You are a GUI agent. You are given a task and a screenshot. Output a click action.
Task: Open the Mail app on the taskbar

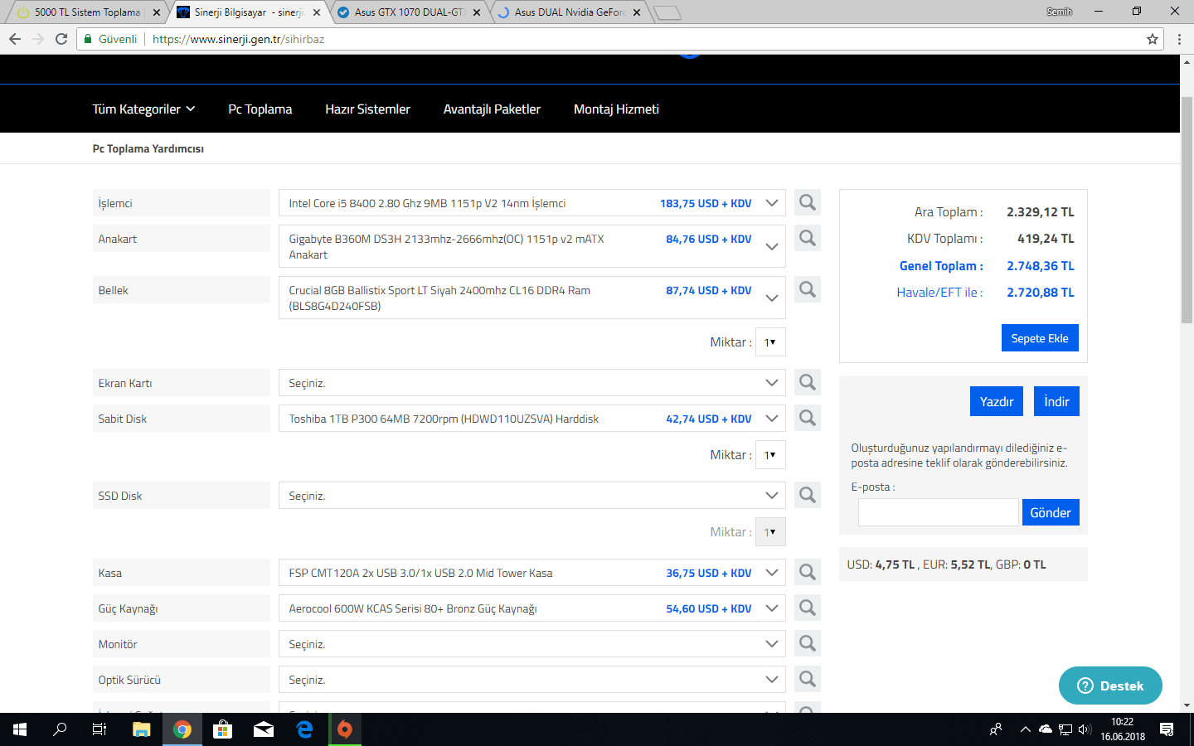point(264,729)
